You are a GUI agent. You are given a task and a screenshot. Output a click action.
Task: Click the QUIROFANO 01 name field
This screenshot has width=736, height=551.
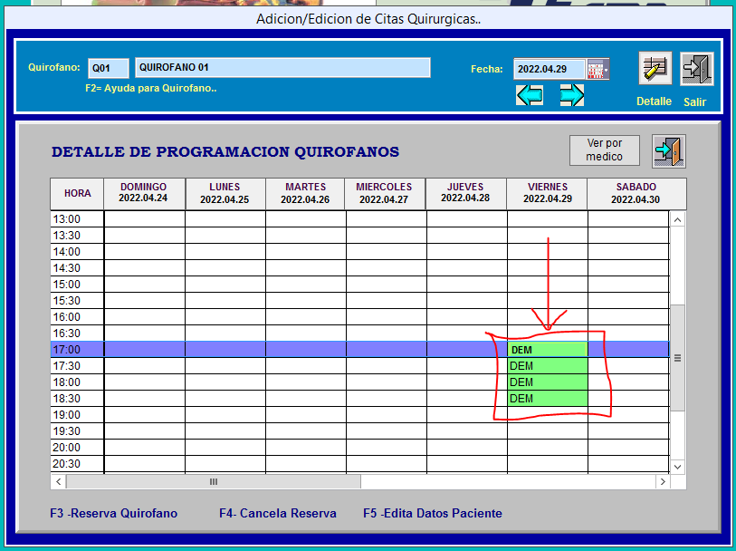coord(282,67)
